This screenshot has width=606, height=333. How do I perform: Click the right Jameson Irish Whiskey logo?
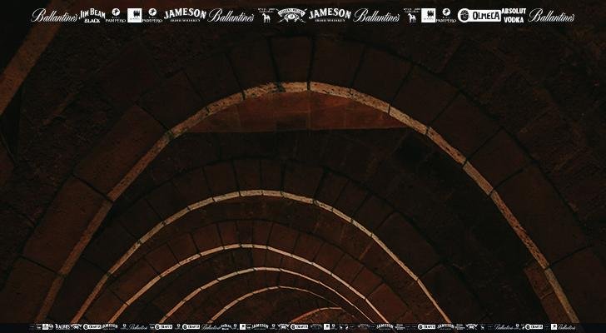click(330, 15)
